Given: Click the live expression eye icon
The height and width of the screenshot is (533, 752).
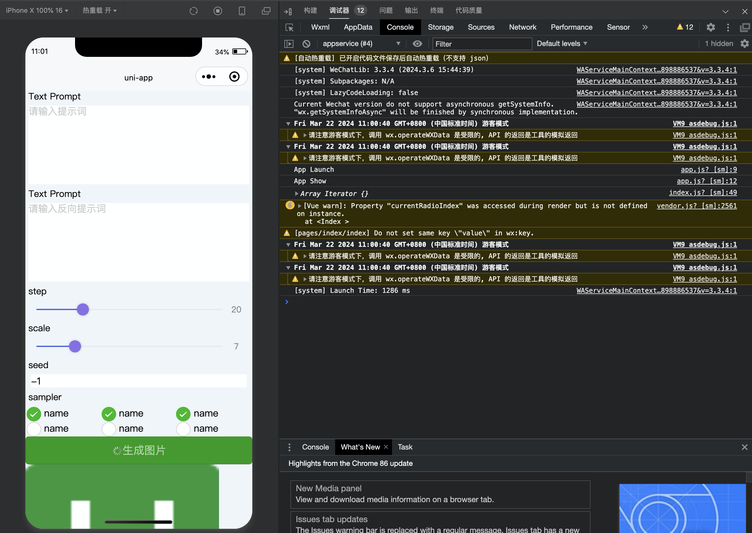Looking at the screenshot, I should pos(417,44).
